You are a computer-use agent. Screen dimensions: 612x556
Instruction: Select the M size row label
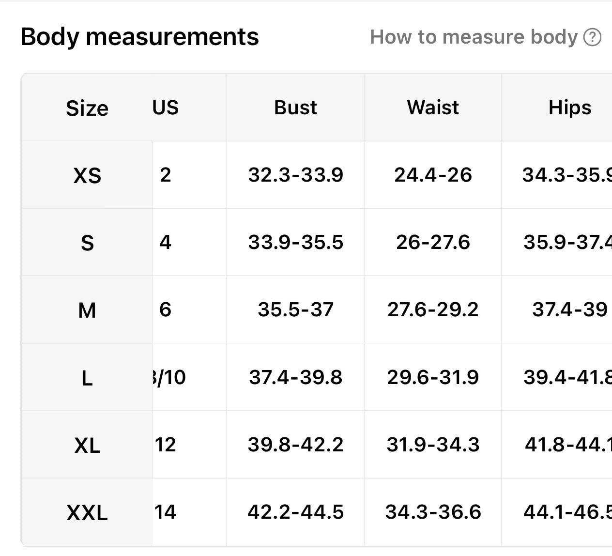pos(87,310)
